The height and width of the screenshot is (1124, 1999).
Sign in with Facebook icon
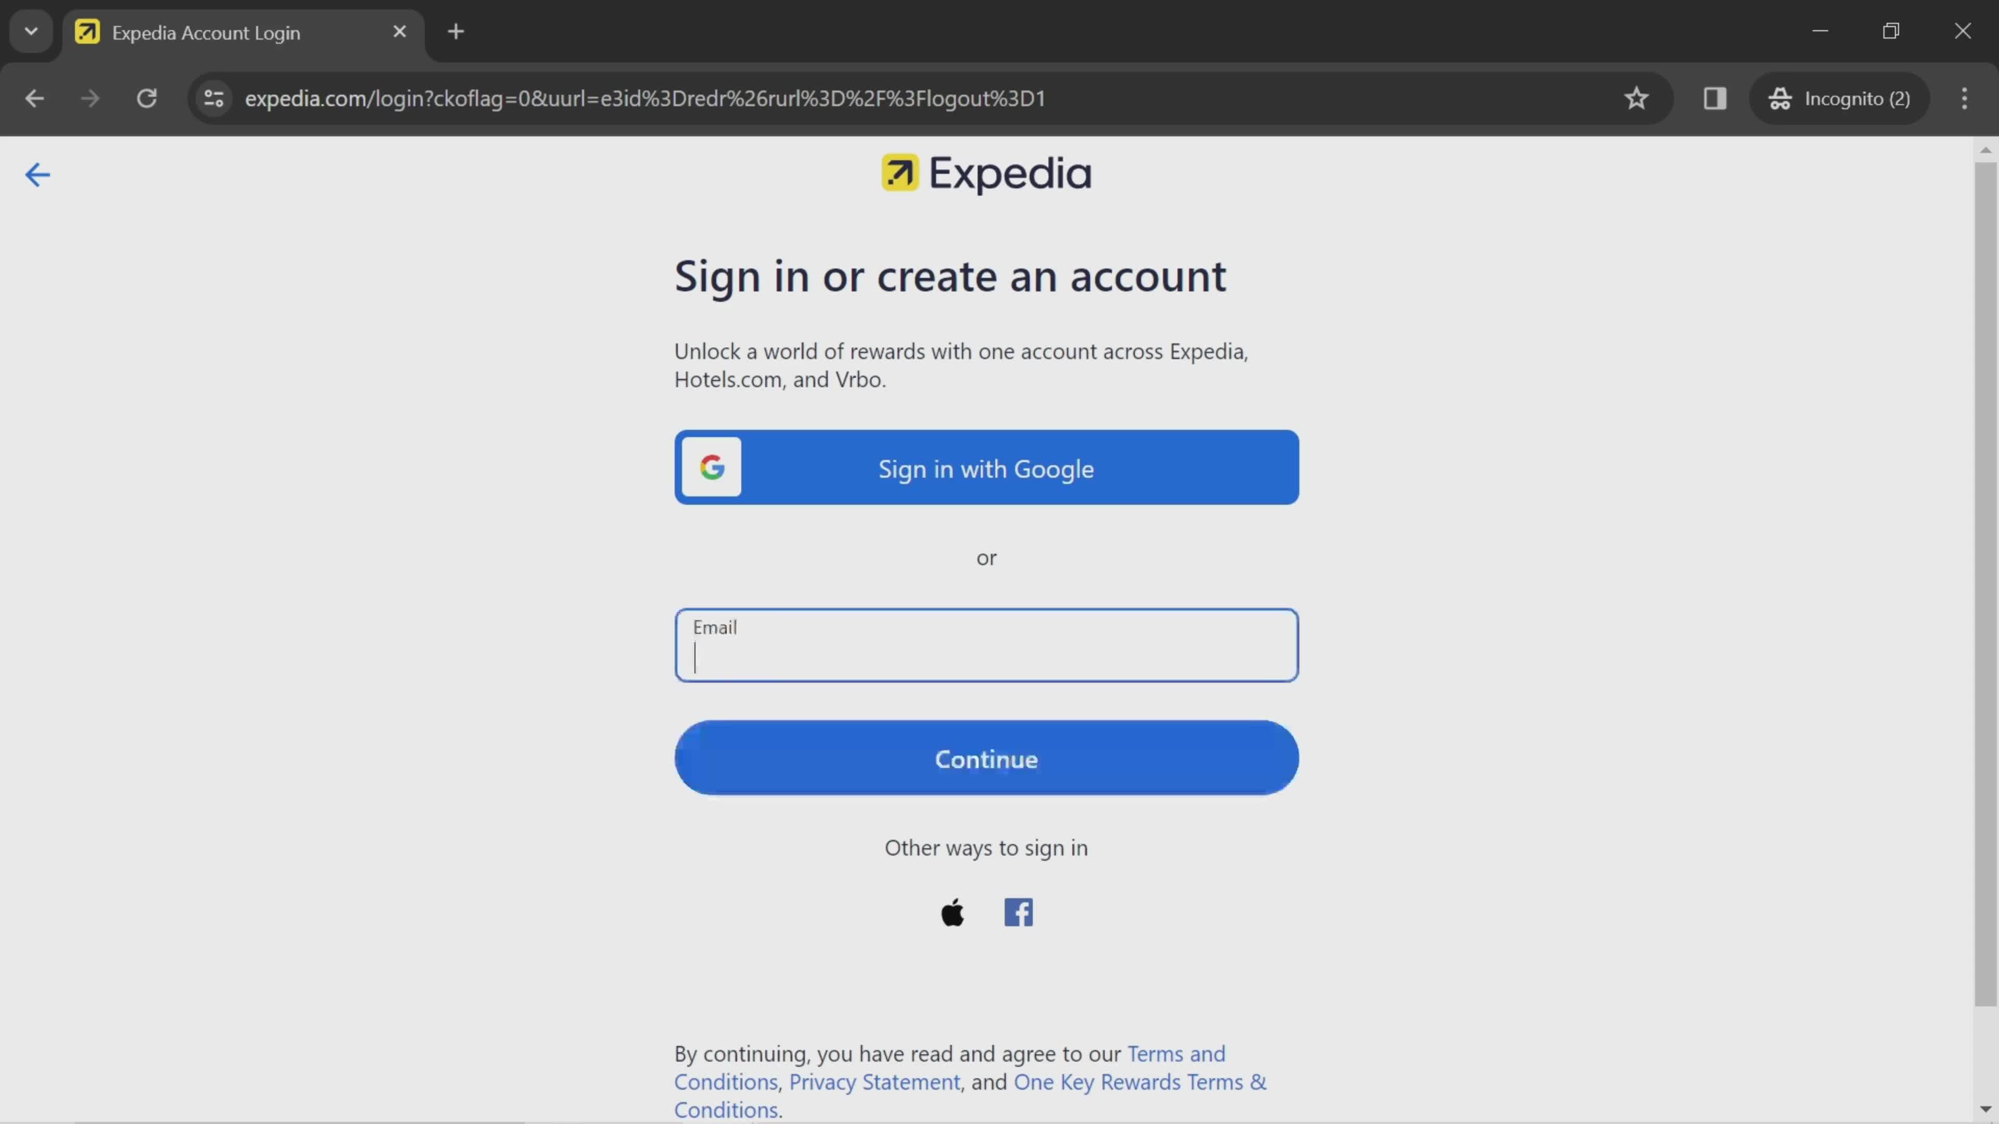point(1018,912)
